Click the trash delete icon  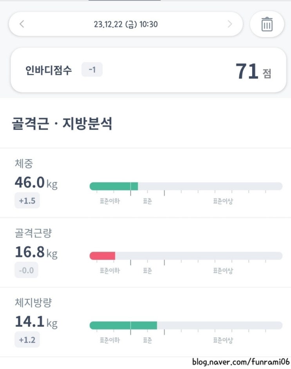[x=267, y=24]
